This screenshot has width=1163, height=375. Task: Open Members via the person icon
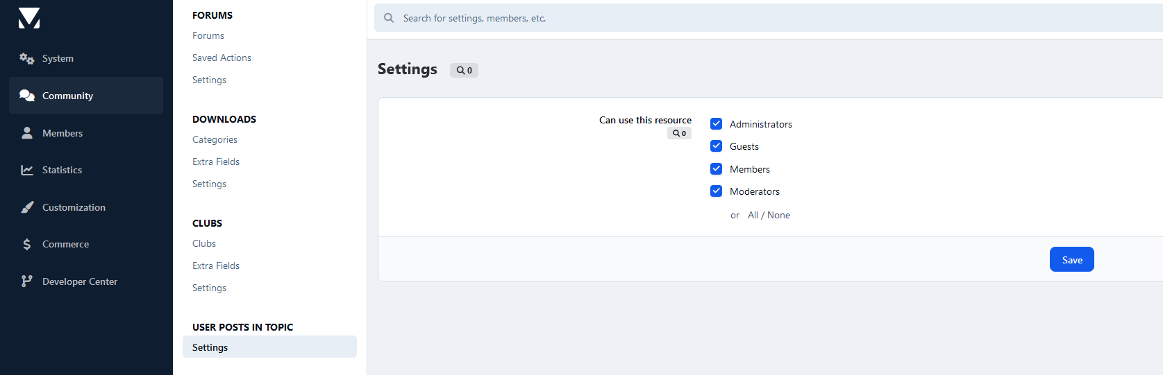[26, 133]
